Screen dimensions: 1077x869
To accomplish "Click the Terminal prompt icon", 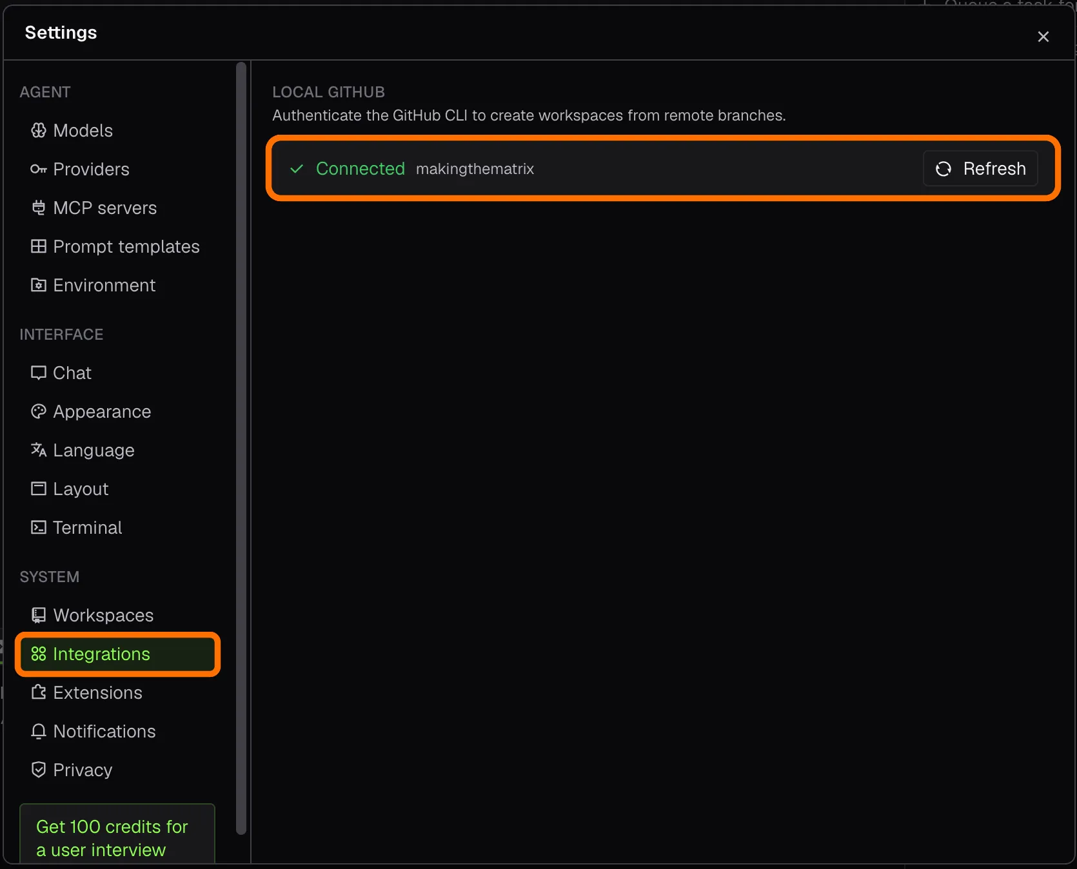I will coord(39,527).
